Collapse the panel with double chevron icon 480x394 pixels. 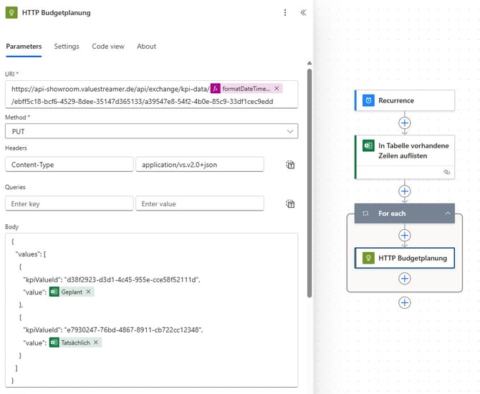(303, 13)
